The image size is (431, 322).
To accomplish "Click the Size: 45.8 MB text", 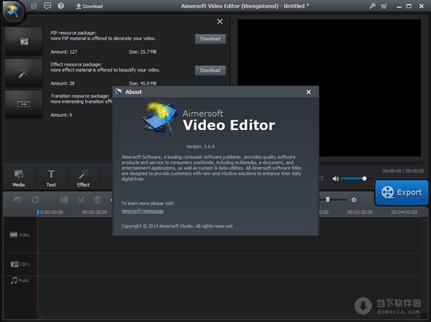I will 143,83.
